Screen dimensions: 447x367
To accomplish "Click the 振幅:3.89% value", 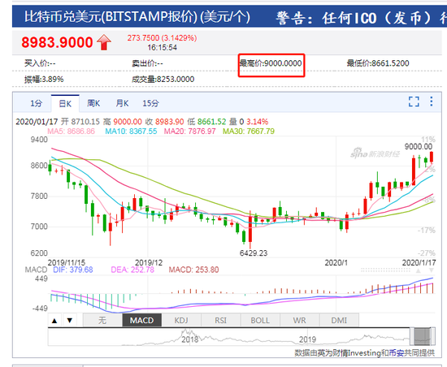I will pos(44,79).
